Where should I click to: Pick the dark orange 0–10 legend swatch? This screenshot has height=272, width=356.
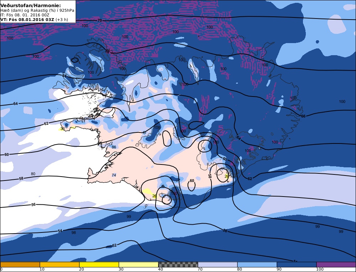(x=20, y=264)
